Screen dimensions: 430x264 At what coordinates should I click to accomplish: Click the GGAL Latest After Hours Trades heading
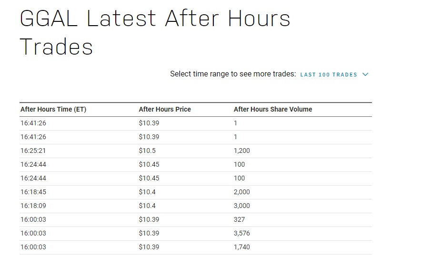[x=155, y=32]
